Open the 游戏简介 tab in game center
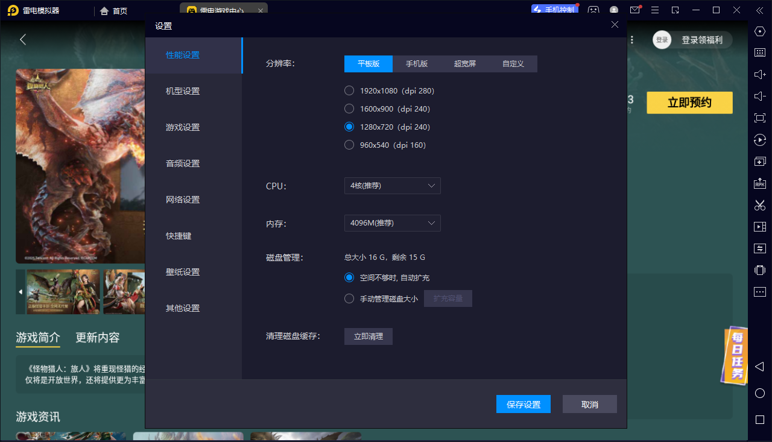Viewport: 772px width, 442px height. pos(38,338)
